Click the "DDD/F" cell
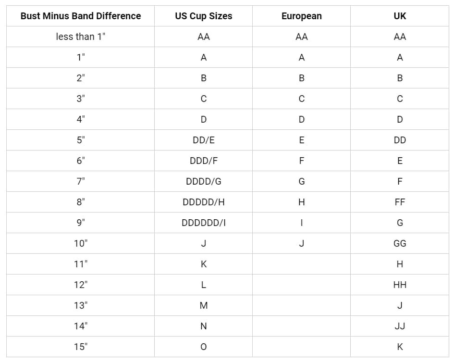The image size is (454, 363). [x=204, y=161]
